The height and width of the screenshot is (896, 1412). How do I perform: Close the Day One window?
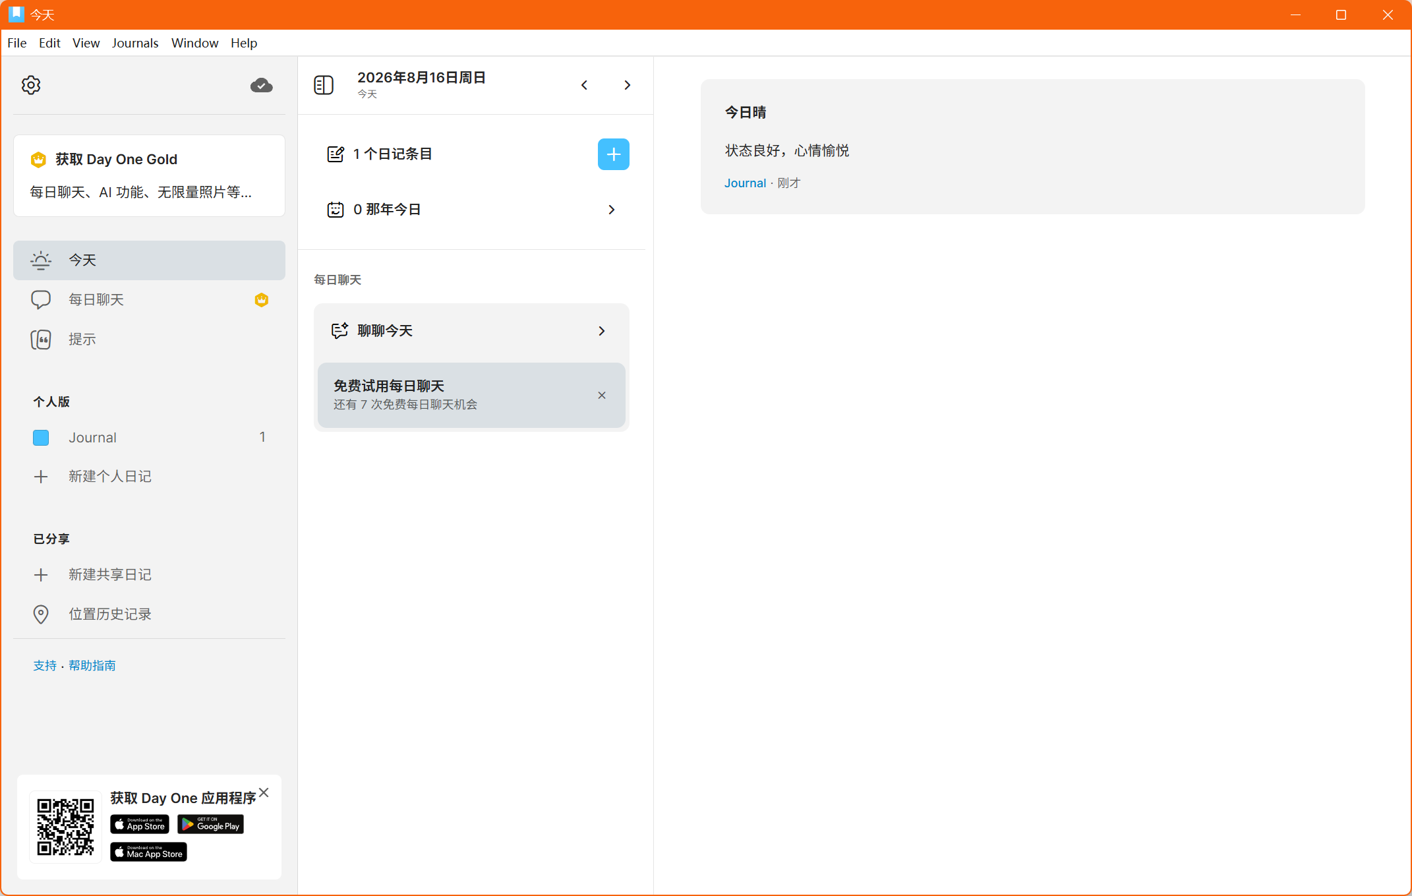1388,15
